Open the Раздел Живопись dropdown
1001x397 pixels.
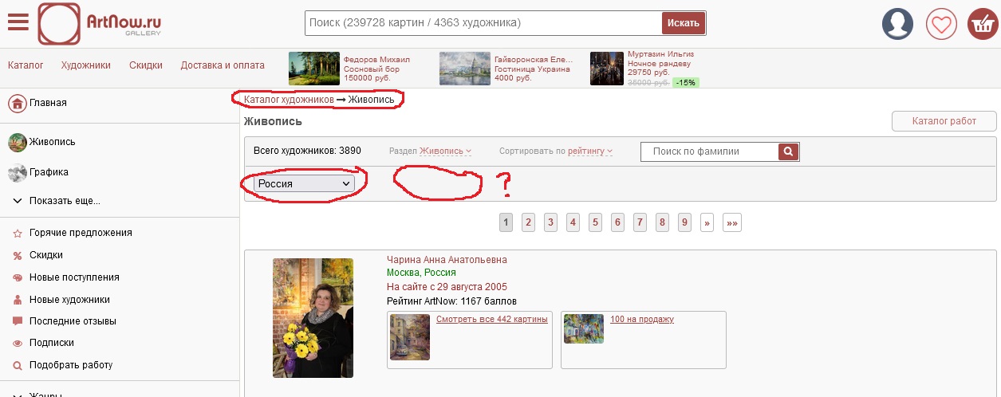coord(445,151)
